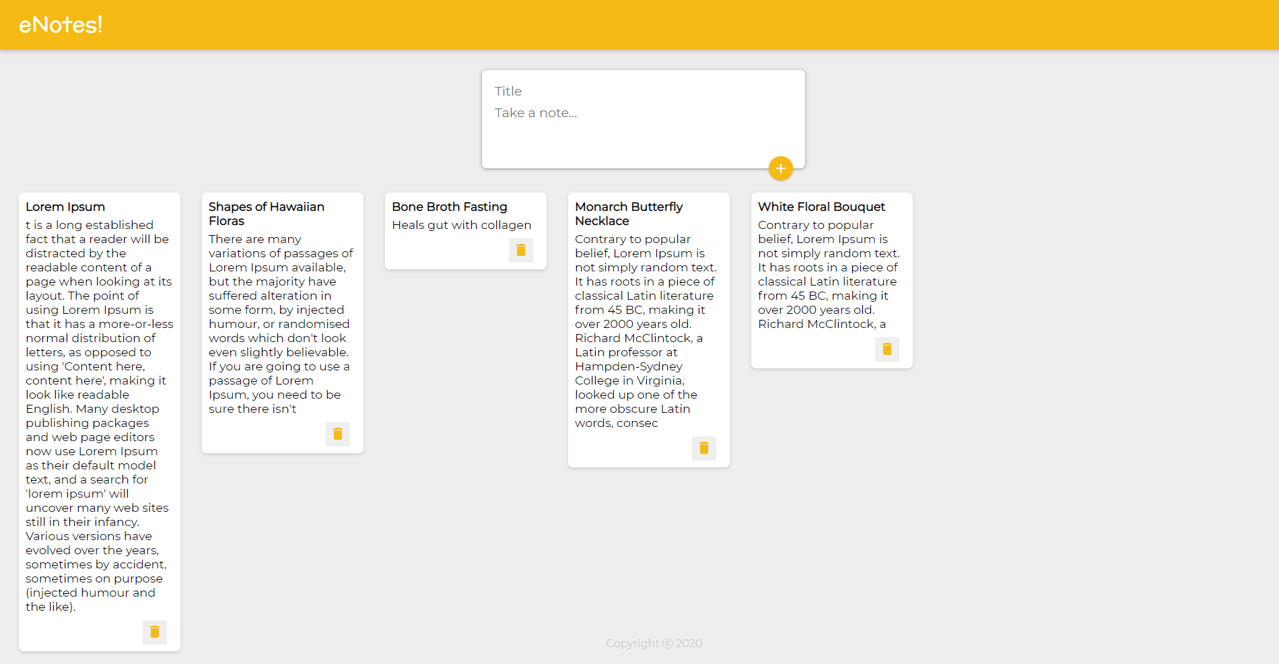The image size is (1279, 664).
Task: Select the White Floral Bouquet title
Action: [821, 207]
